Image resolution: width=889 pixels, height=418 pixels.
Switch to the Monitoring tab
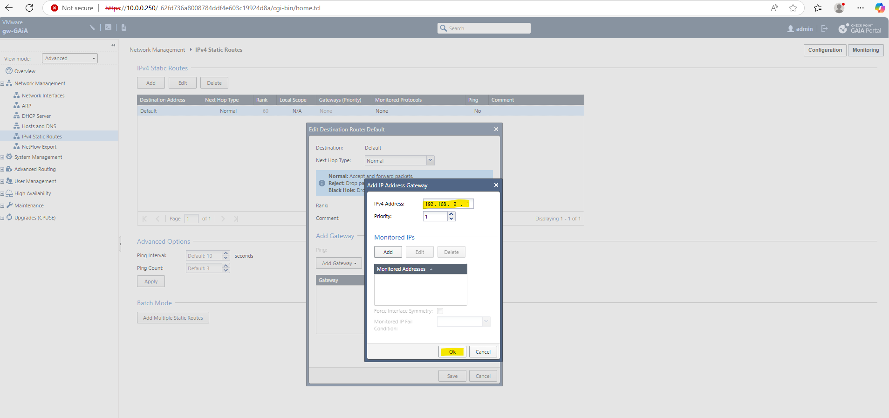point(865,50)
